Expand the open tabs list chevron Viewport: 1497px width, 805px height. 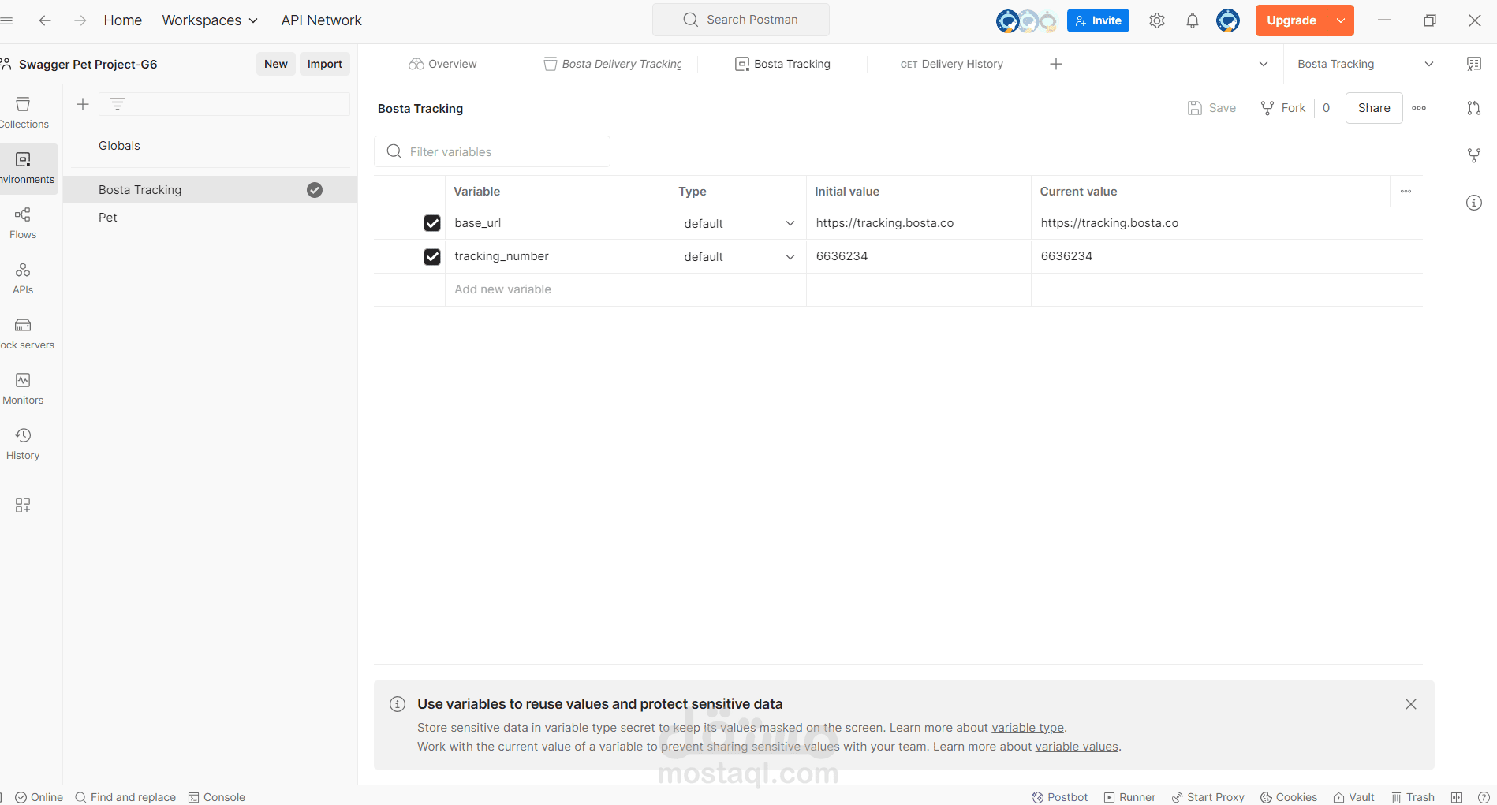coord(1264,64)
